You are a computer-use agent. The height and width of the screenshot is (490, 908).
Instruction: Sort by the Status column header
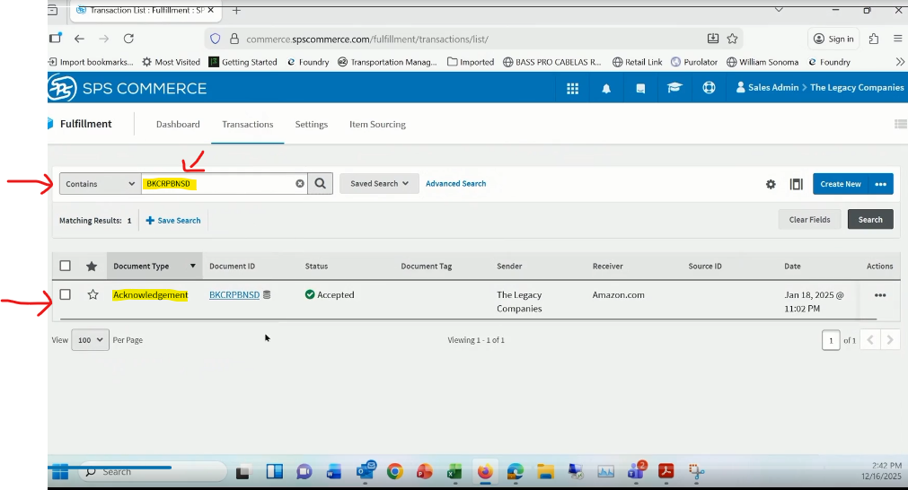pyautogui.click(x=316, y=267)
